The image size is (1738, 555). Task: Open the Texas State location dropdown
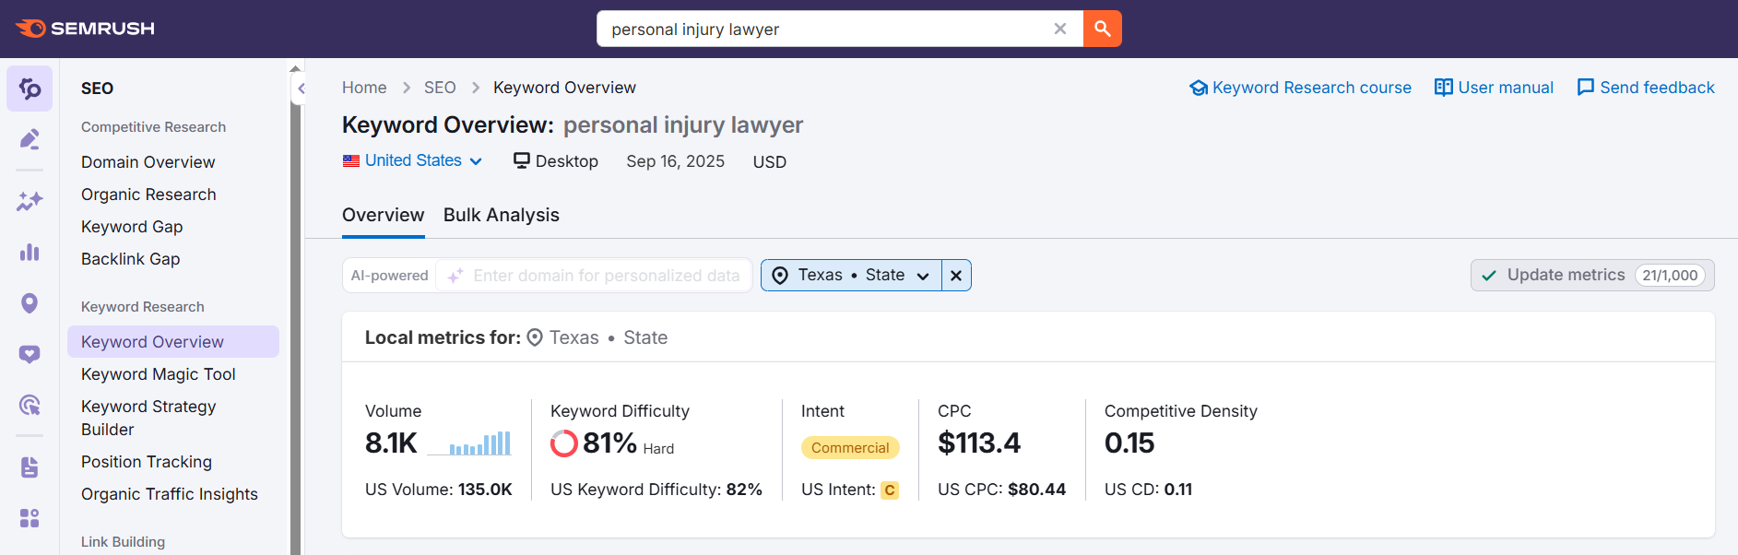pos(851,276)
